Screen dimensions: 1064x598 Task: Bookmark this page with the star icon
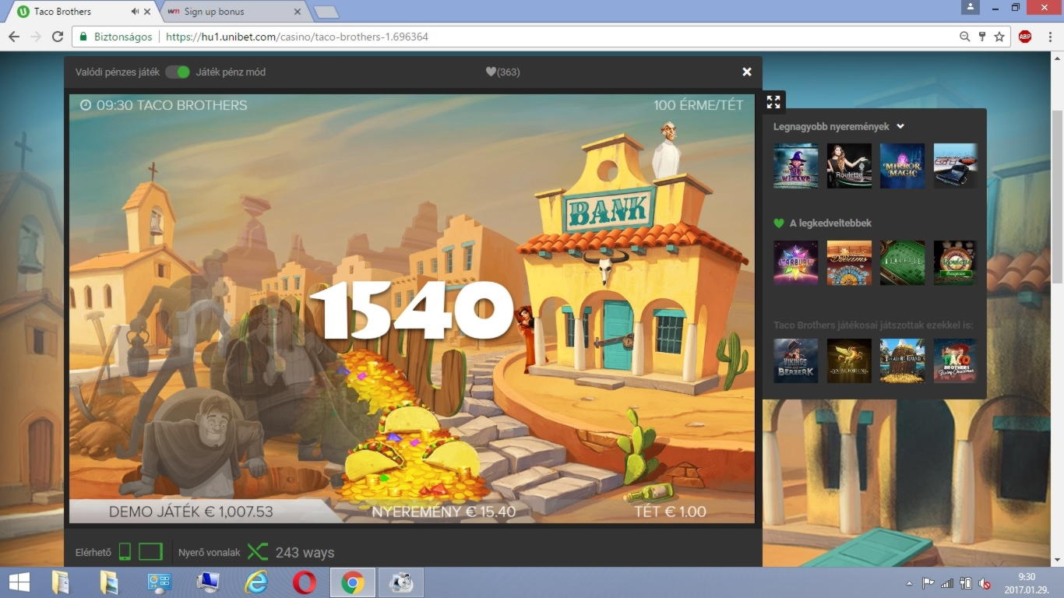tap(999, 37)
